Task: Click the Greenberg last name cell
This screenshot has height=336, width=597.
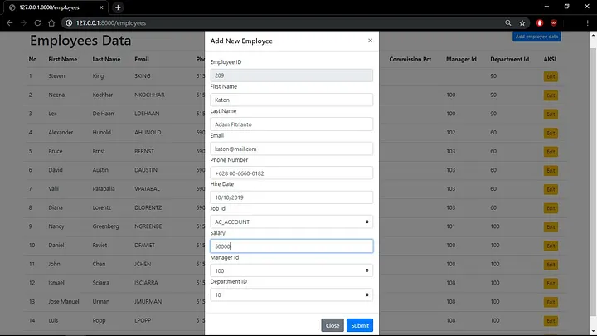Action: pos(105,226)
